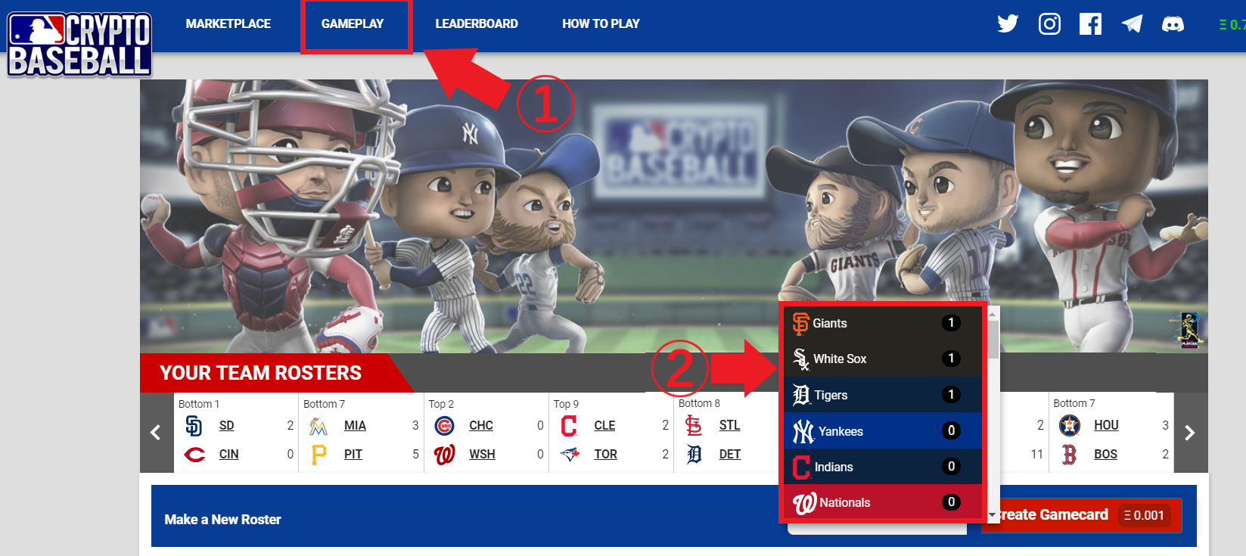This screenshot has width=1246, height=556.
Task: Go to the Leaderboard page
Action: coord(477,23)
